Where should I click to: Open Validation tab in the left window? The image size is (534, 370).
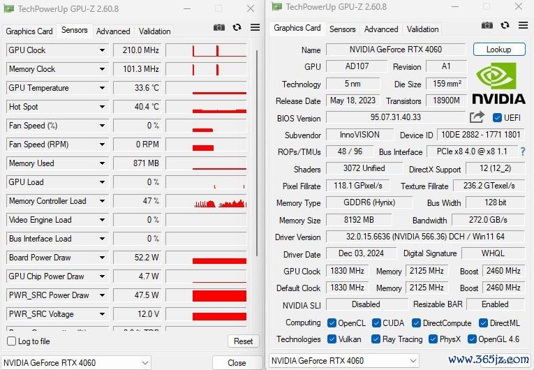coord(154,31)
